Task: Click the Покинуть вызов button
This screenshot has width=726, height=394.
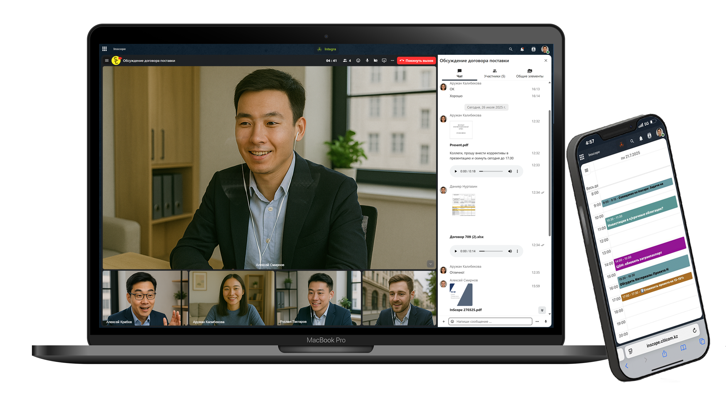Action: tap(416, 60)
